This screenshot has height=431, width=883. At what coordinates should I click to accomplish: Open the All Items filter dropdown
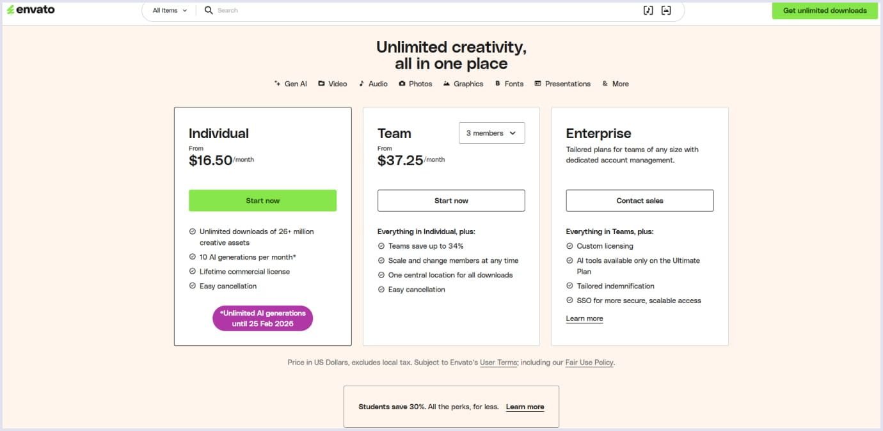pyautogui.click(x=168, y=10)
